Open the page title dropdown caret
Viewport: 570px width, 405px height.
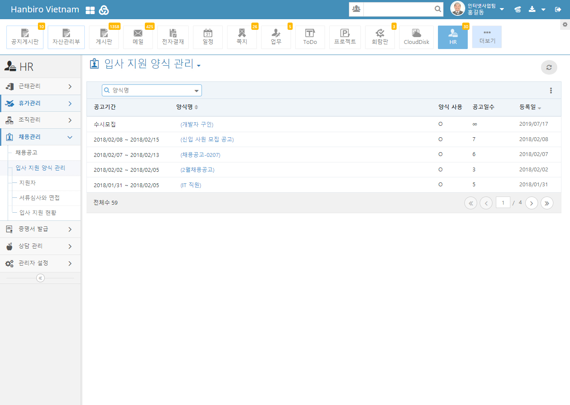pos(199,66)
